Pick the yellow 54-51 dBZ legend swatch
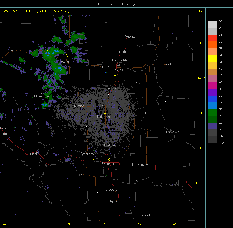 tap(212, 58)
